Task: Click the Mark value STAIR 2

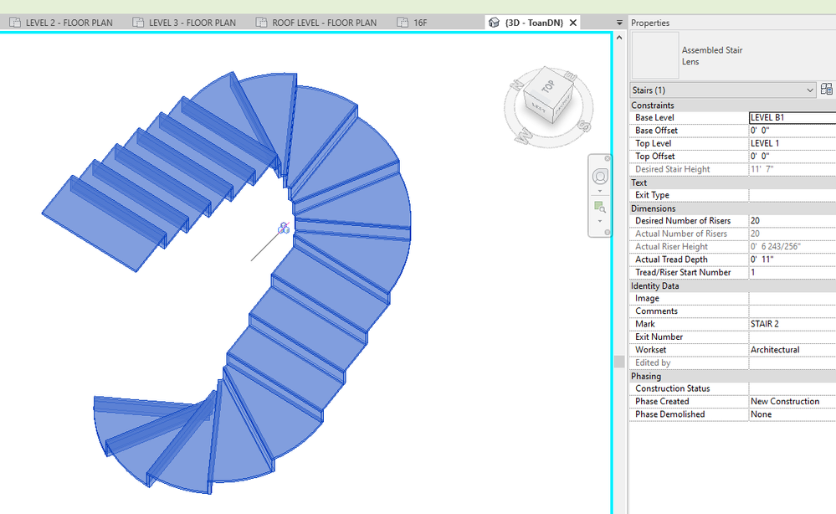Action: coord(792,324)
